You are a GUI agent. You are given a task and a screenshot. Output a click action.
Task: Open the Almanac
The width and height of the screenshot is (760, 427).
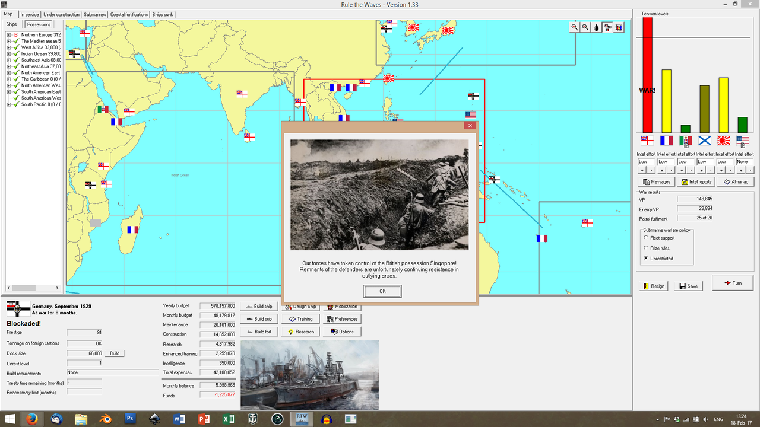point(736,181)
